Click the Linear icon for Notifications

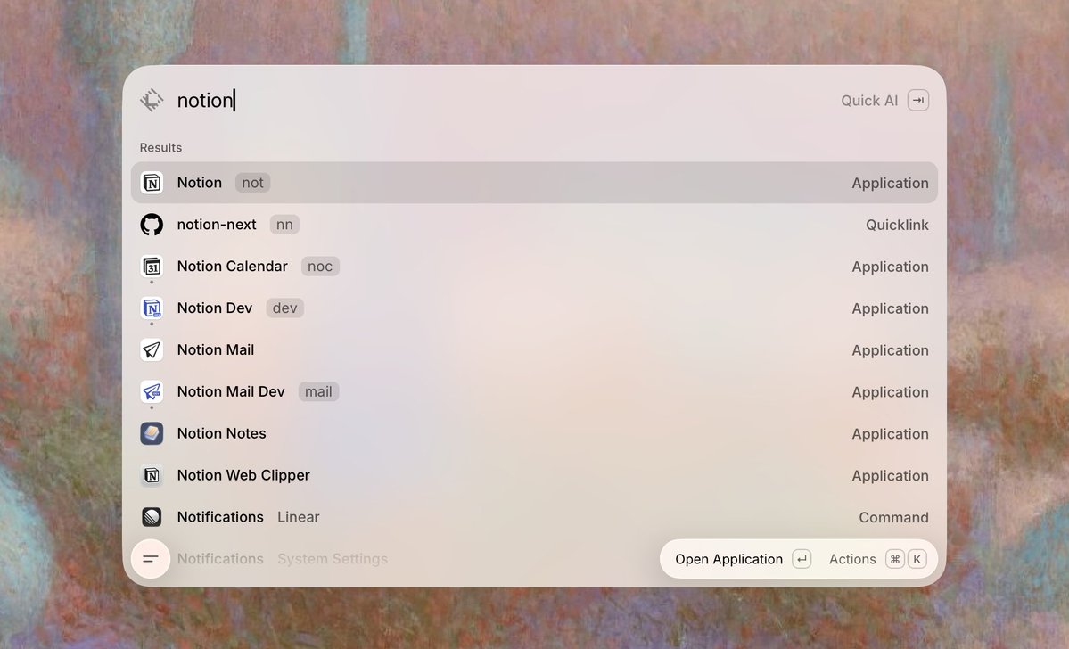pos(152,517)
